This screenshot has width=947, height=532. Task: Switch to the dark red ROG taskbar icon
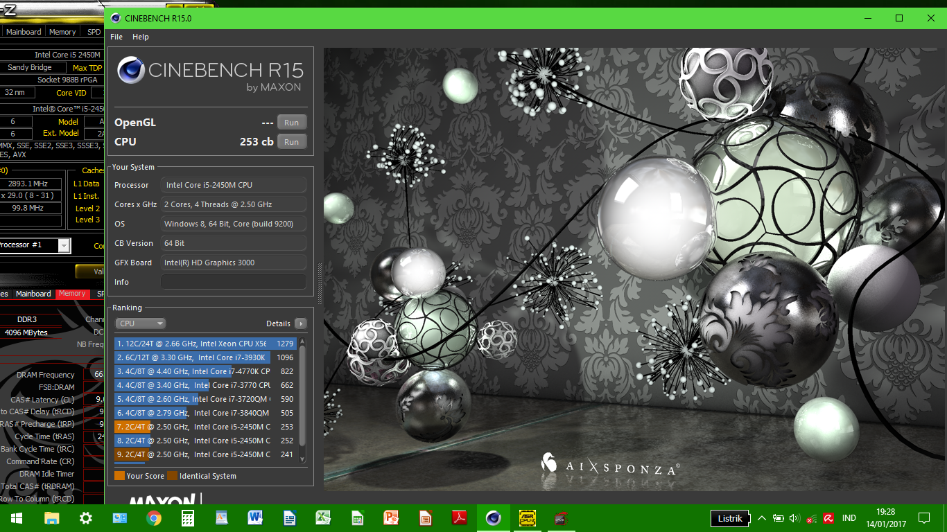(562, 518)
